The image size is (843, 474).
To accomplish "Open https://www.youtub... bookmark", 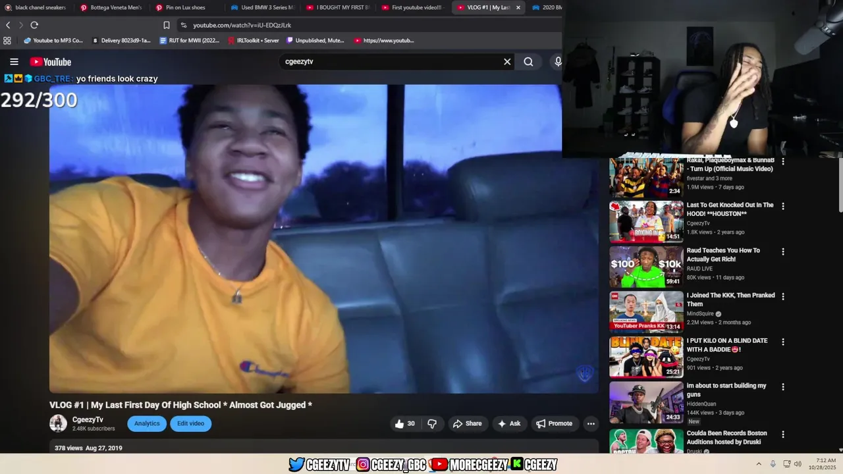I will coord(384,40).
